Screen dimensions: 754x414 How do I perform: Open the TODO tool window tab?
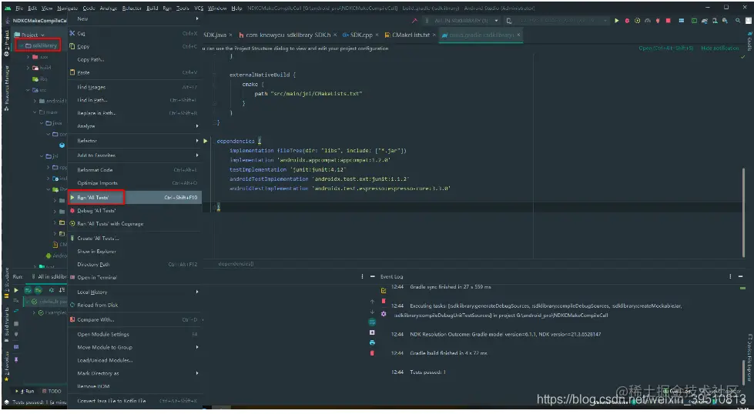52,391
